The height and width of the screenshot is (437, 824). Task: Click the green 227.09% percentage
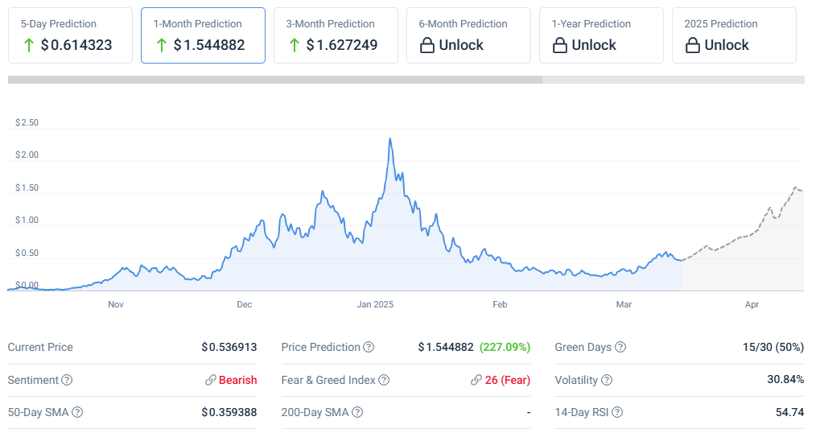505,347
